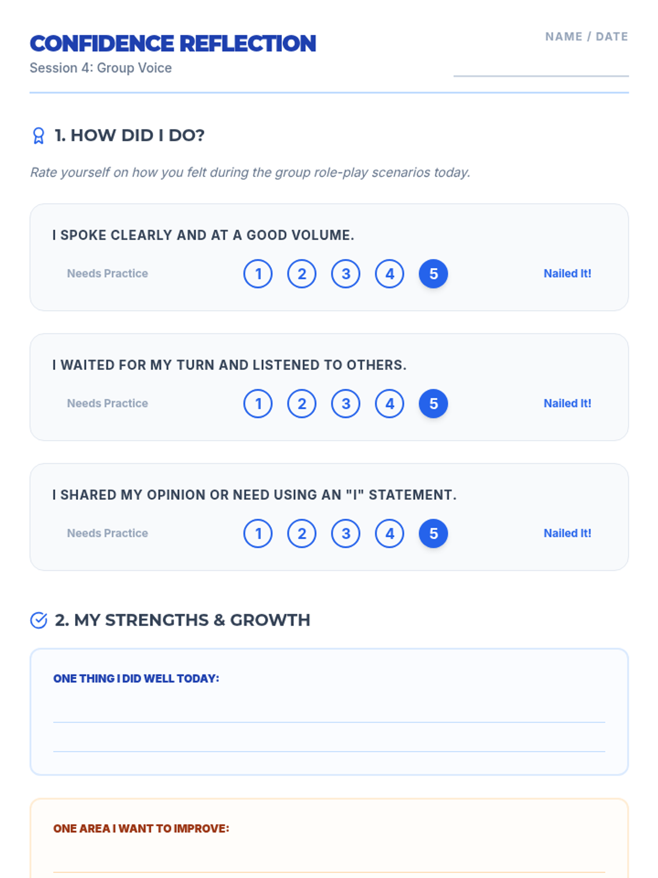Pick rating 5 for listened to others question
658x878 pixels.
click(434, 404)
